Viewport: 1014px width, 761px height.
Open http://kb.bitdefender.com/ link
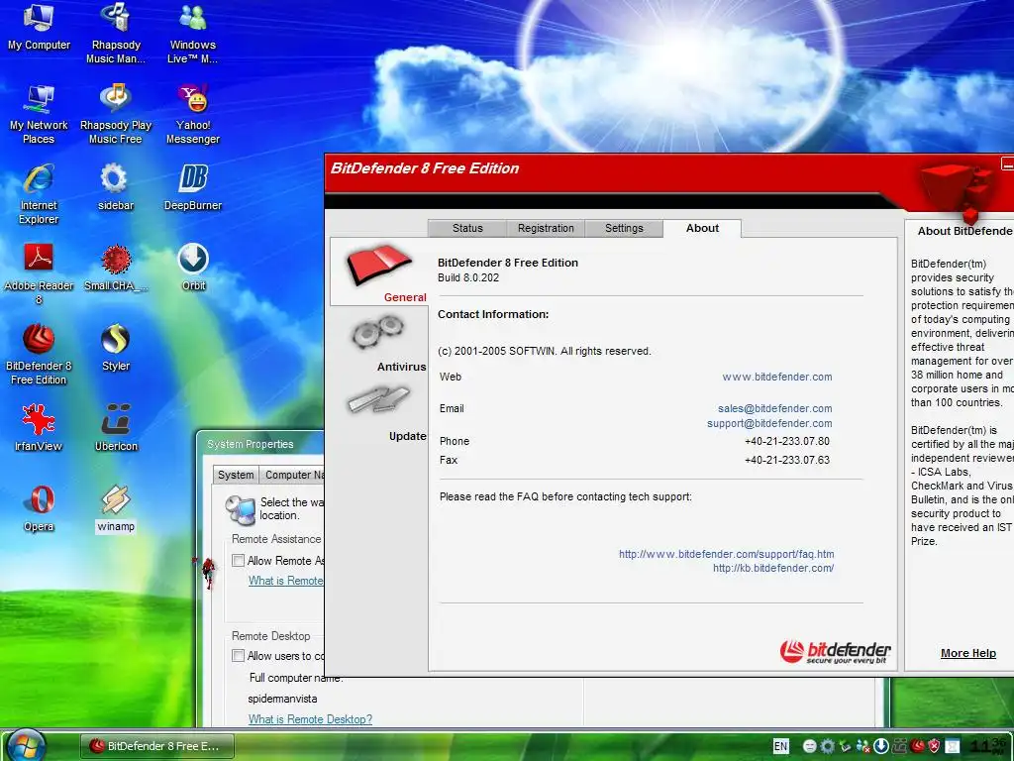(773, 568)
